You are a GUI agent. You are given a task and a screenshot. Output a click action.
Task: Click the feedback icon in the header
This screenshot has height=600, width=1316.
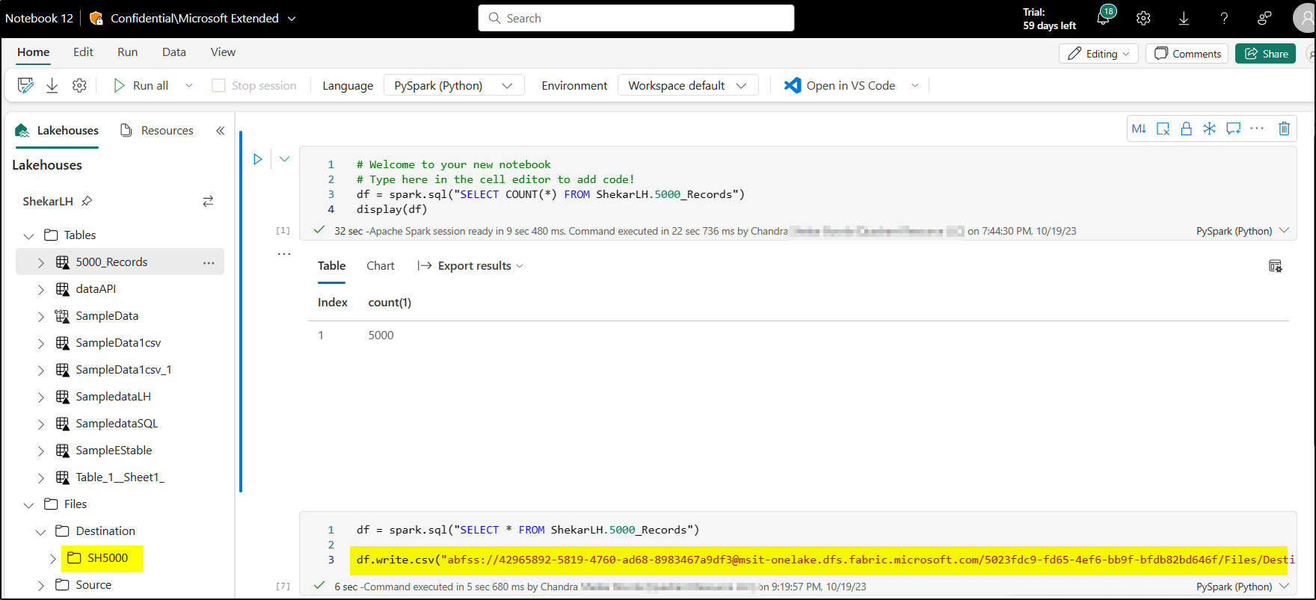point(1264,19)
